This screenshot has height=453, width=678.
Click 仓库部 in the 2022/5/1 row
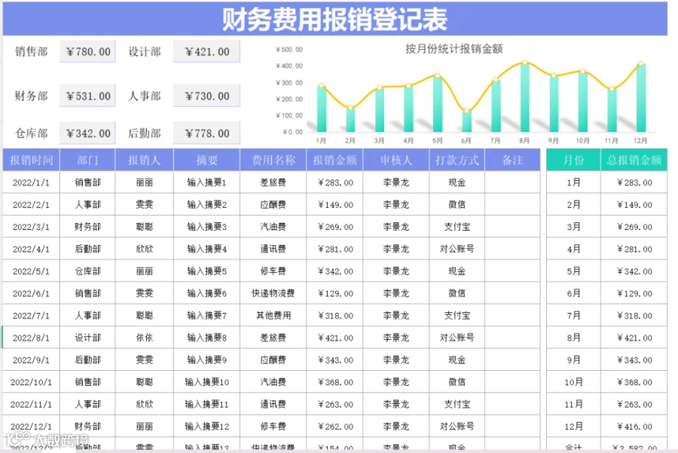point(87,271)
